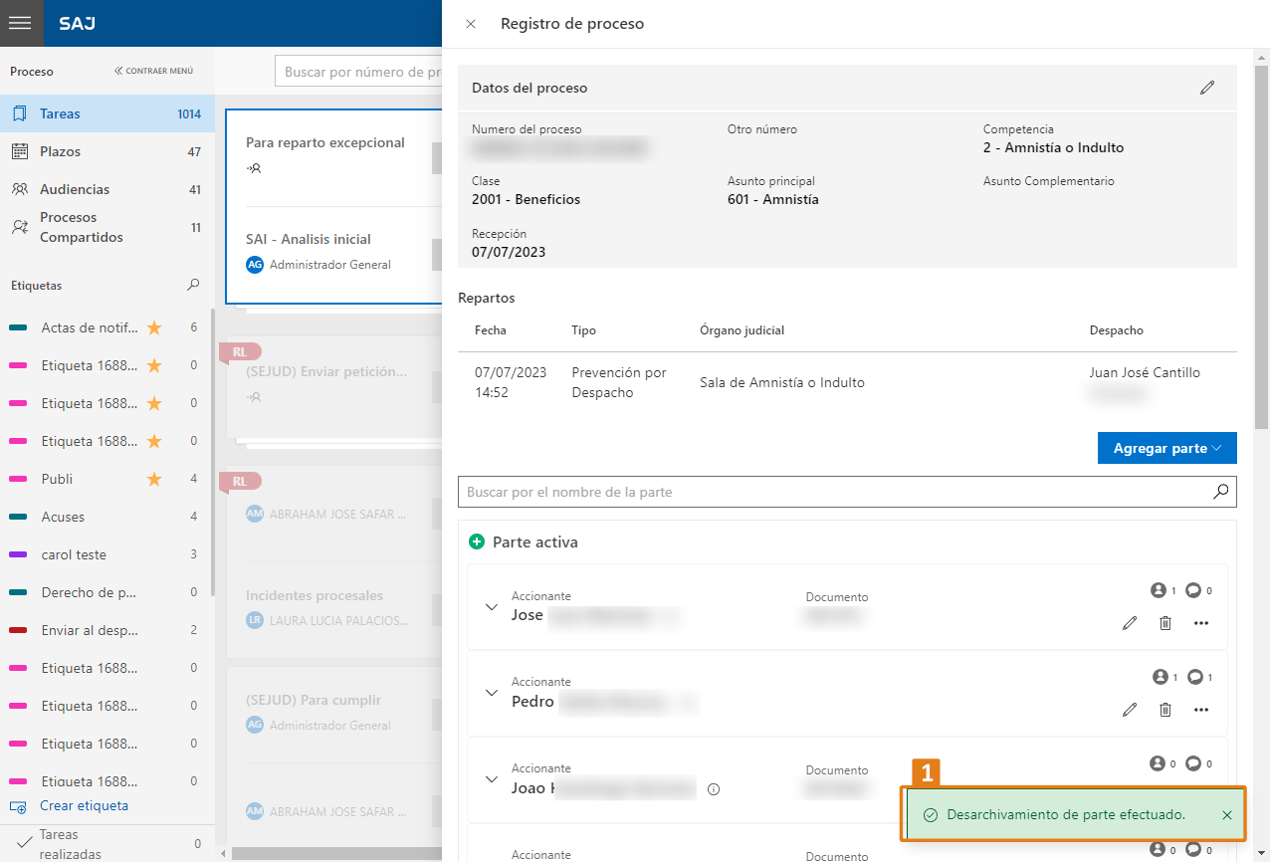Click the info icon beside Joao
The height and width of the screenshot is (862, 1270).
pos(714,789)
